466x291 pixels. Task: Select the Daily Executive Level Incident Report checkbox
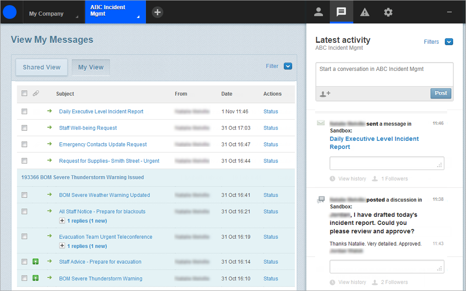(24, 111)
